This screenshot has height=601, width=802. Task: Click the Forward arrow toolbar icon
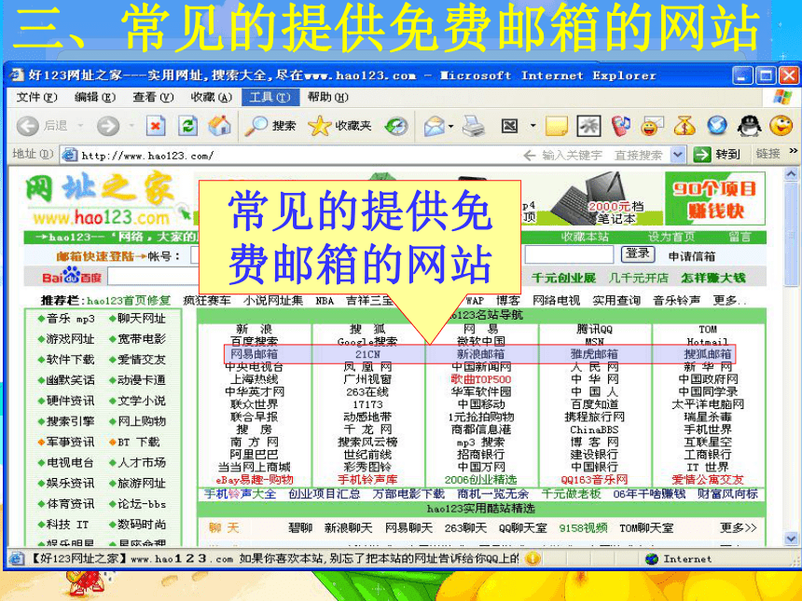[108, 126]
